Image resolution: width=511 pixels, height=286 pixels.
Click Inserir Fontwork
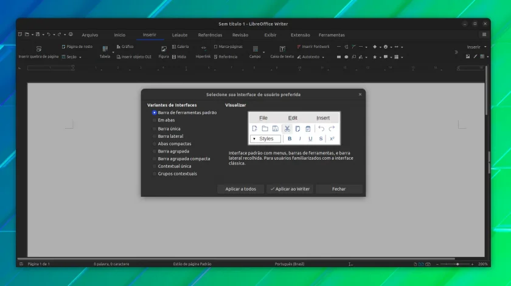click(x=313, y=47)
